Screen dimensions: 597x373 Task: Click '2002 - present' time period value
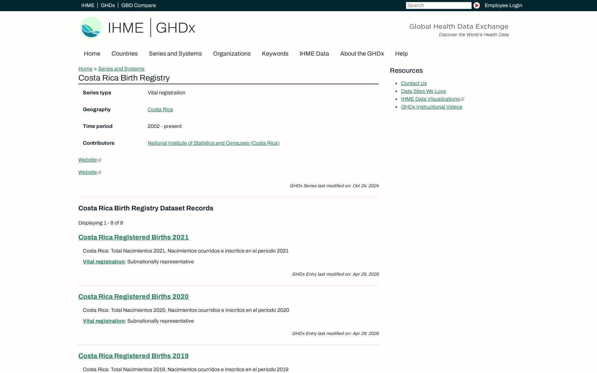click(165, 126)
